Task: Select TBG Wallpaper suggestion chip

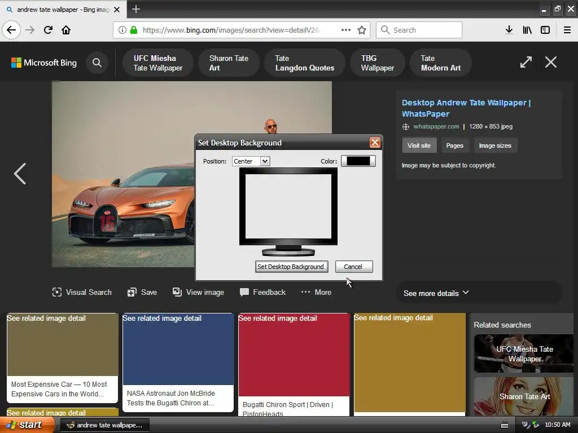Action: (378, 63)
